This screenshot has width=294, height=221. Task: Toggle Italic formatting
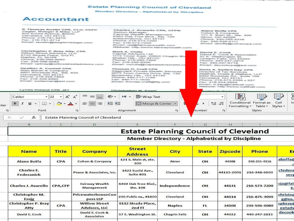pyautogui.click(x=23, y=103)
